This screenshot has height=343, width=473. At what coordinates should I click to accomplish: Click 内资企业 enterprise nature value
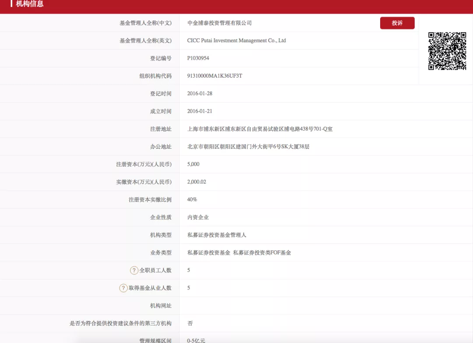click(198, 217)
